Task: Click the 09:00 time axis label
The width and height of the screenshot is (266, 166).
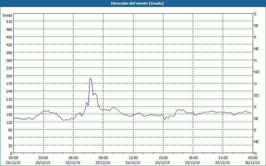Action: [x=103, y=158]
